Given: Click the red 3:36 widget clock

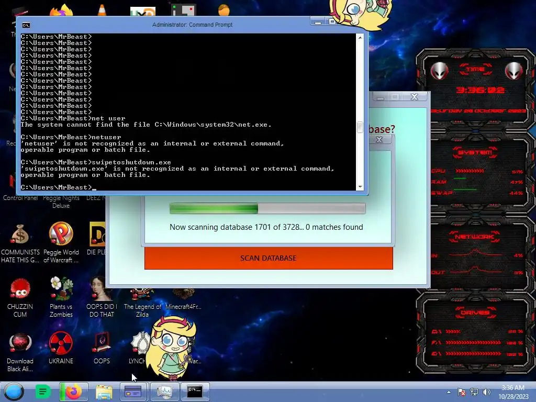Looking at the screenshot, I should click(480, 90).
